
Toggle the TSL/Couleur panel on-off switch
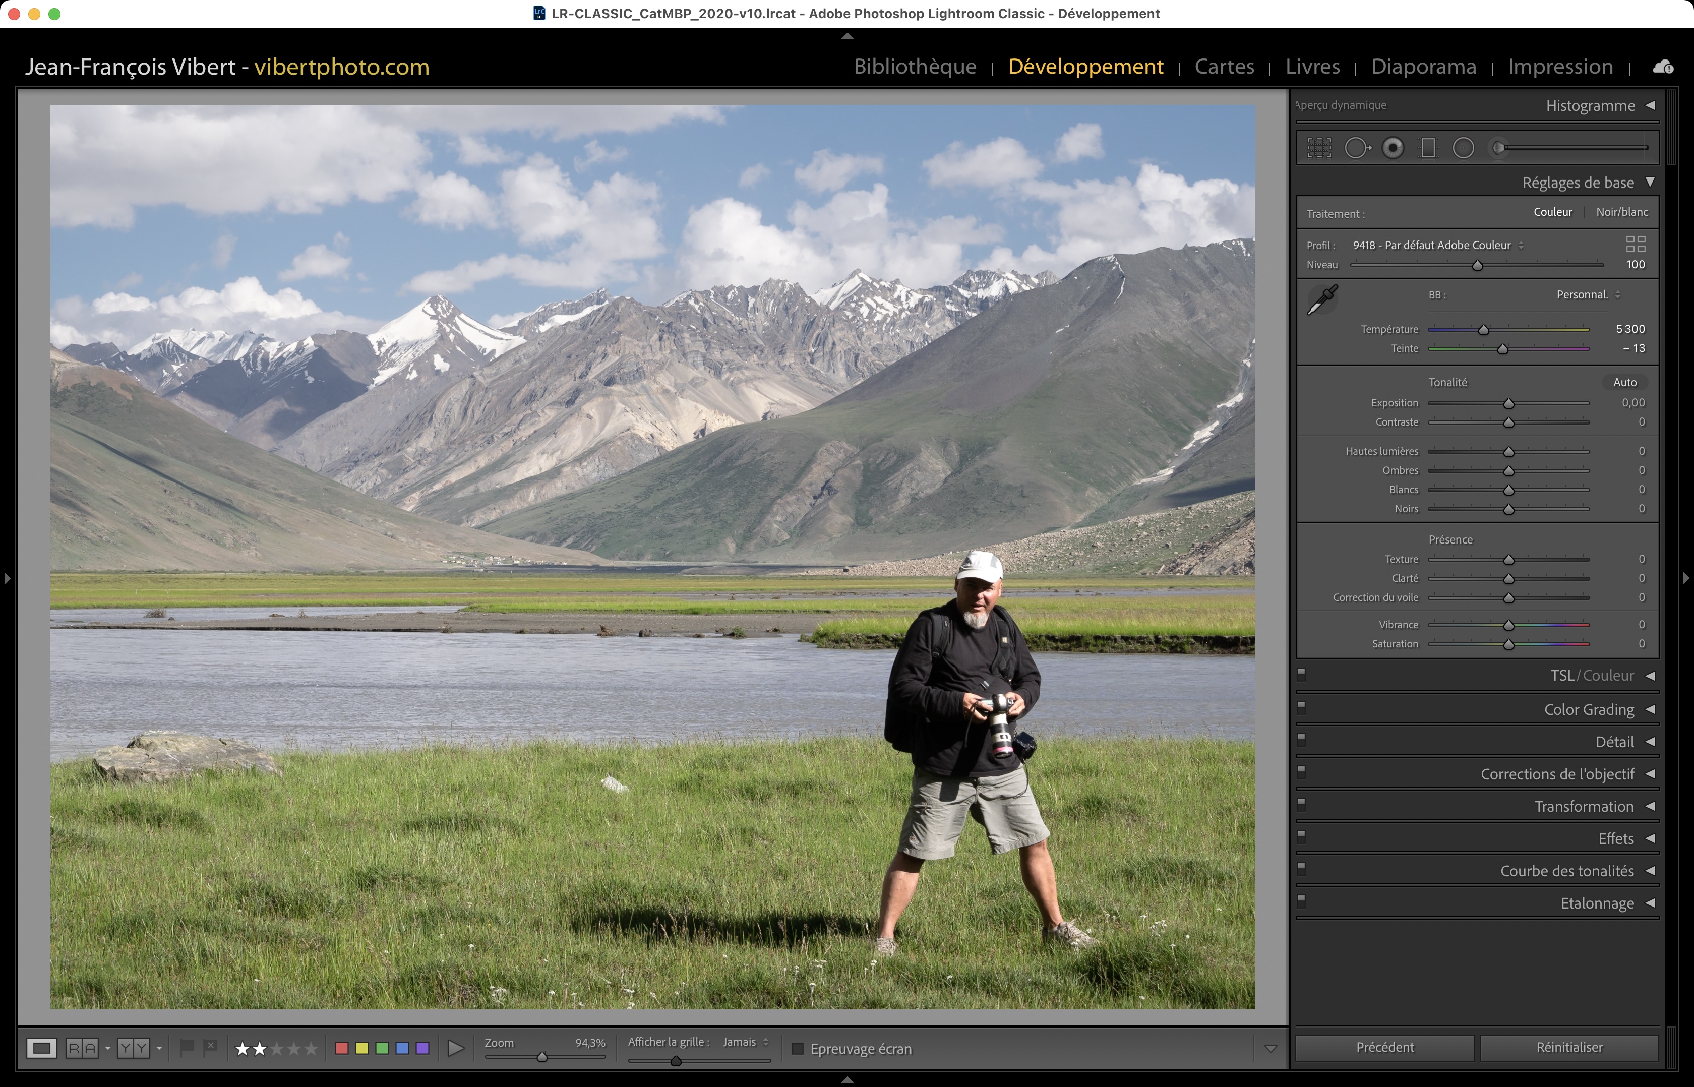(x=1302, y=674)
